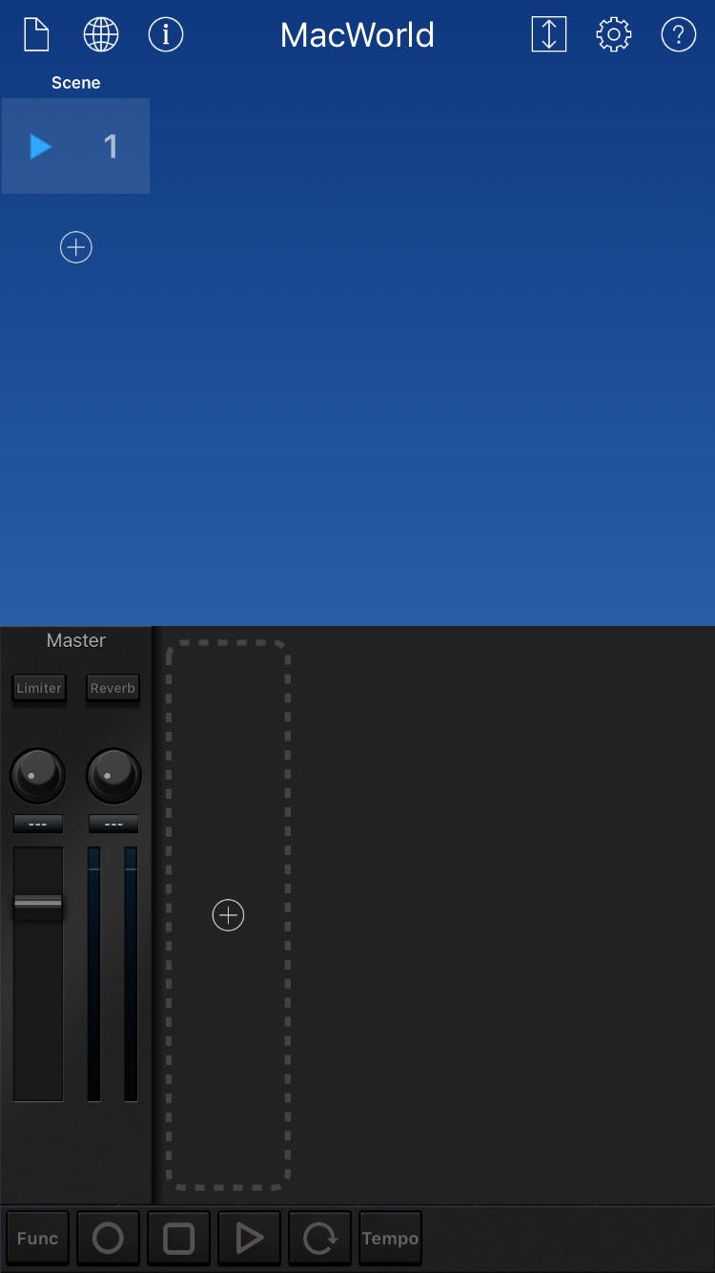
Task: Click the Master volume fader handle
Action: click(38, 905)
